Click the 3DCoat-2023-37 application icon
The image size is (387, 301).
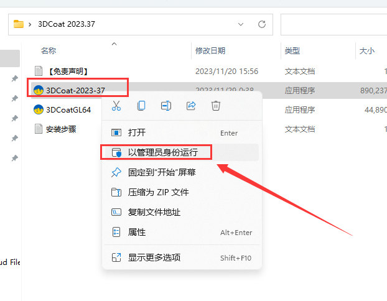click(x=39, y=91)
